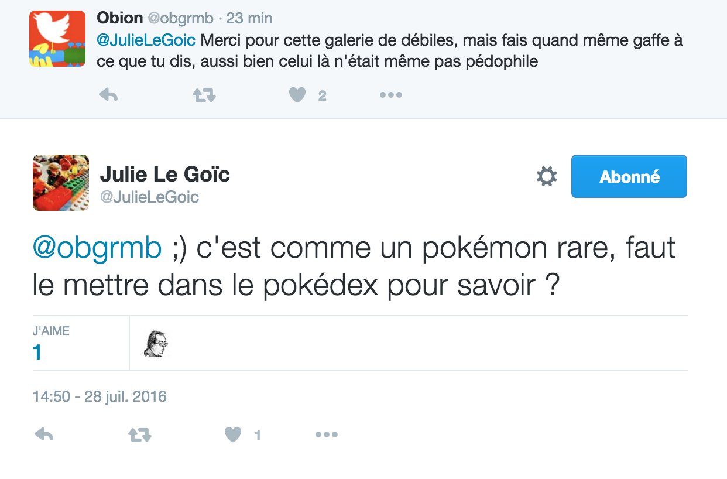Open the @JulieLeGoic mention in Obion's tweet
727x479 pixels.
[146, 41]
